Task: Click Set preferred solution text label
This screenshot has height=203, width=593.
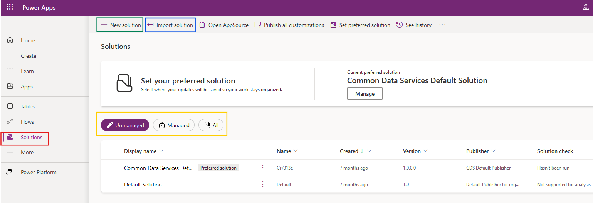Action: point(365,25)
